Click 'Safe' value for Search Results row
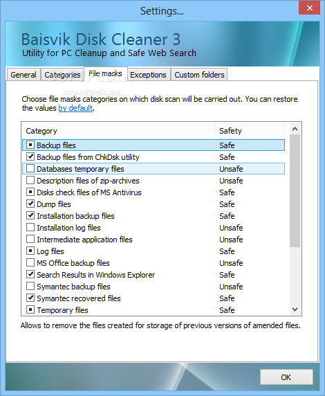 pyautogui.click(x=227, y=275)
